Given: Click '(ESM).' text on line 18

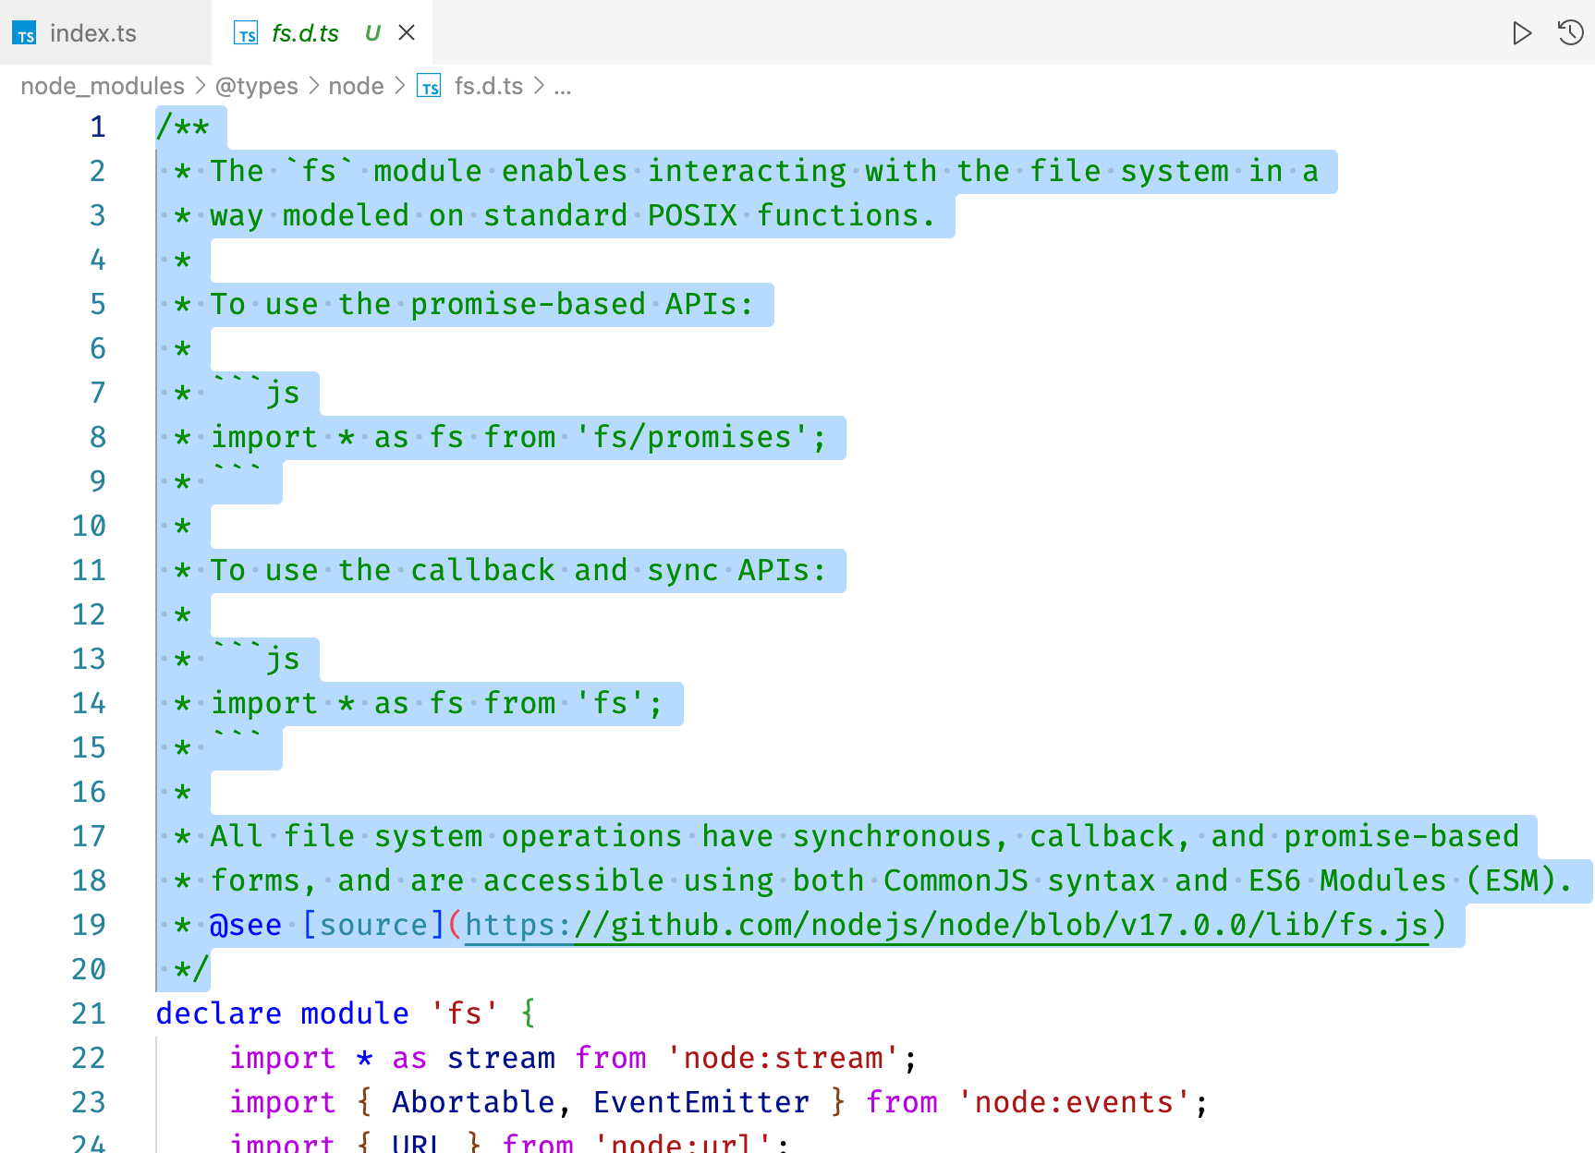Looking at the screenshot, I should (x=1520, y=880).
